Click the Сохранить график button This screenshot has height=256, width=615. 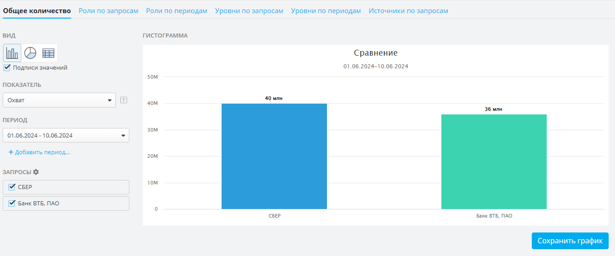(x=570, y=241)
